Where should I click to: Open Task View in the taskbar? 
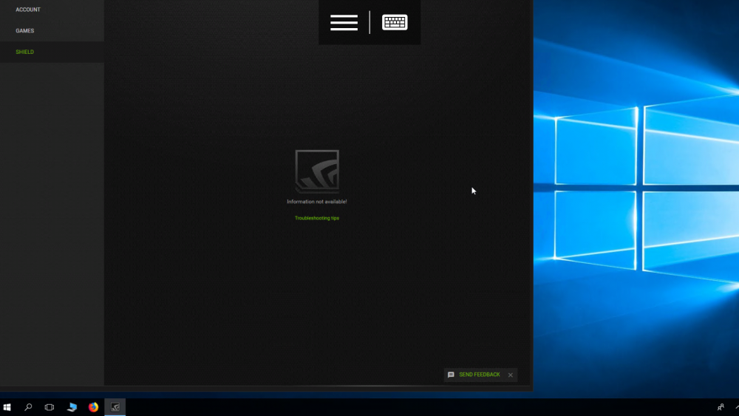50,407
